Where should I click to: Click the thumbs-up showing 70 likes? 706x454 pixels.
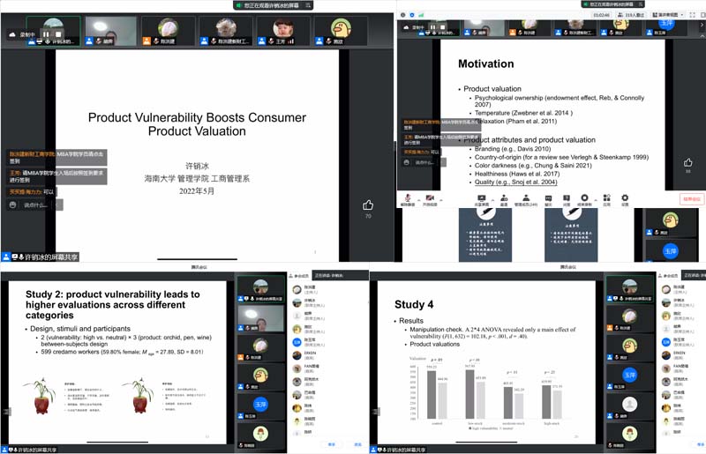(x=368, y=205)
